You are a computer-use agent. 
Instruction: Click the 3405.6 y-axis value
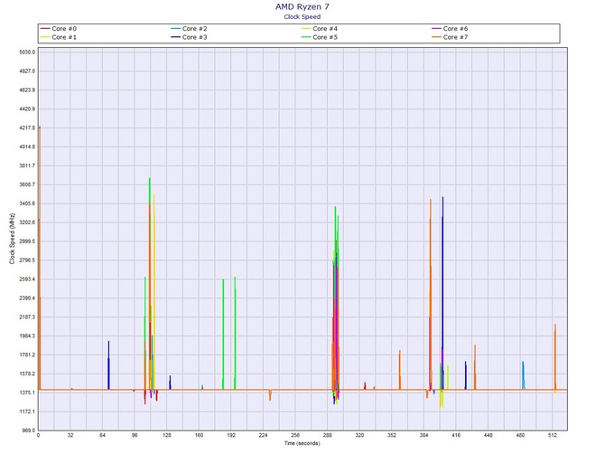click(x=27, y=203)
